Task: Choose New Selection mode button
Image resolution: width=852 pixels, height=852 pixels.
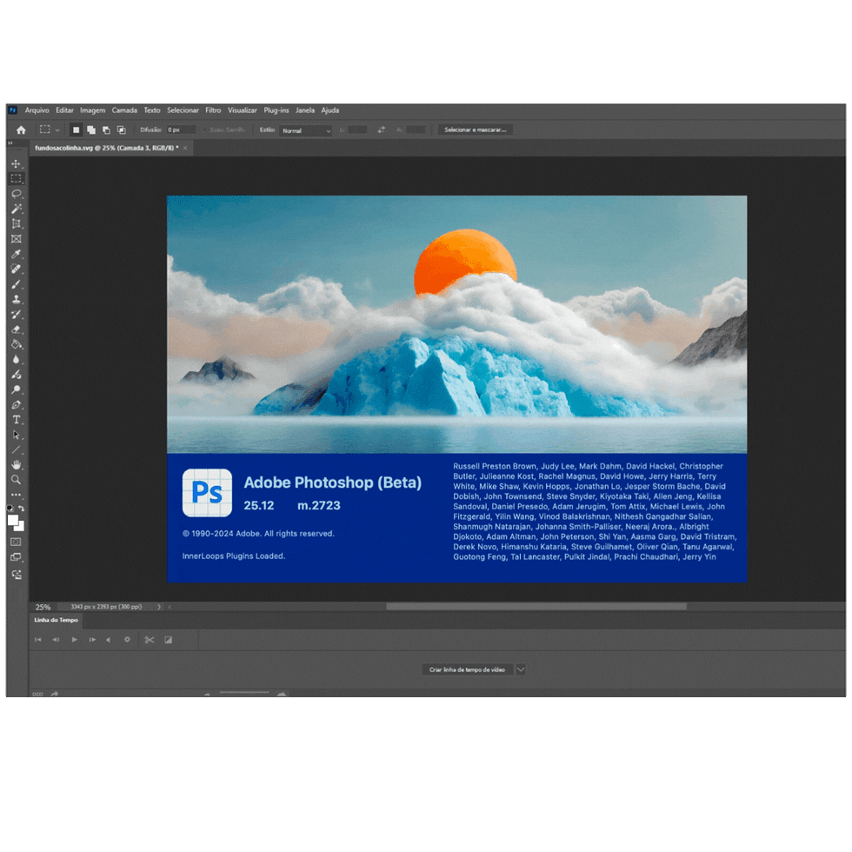Action: (x=77, y=130)
